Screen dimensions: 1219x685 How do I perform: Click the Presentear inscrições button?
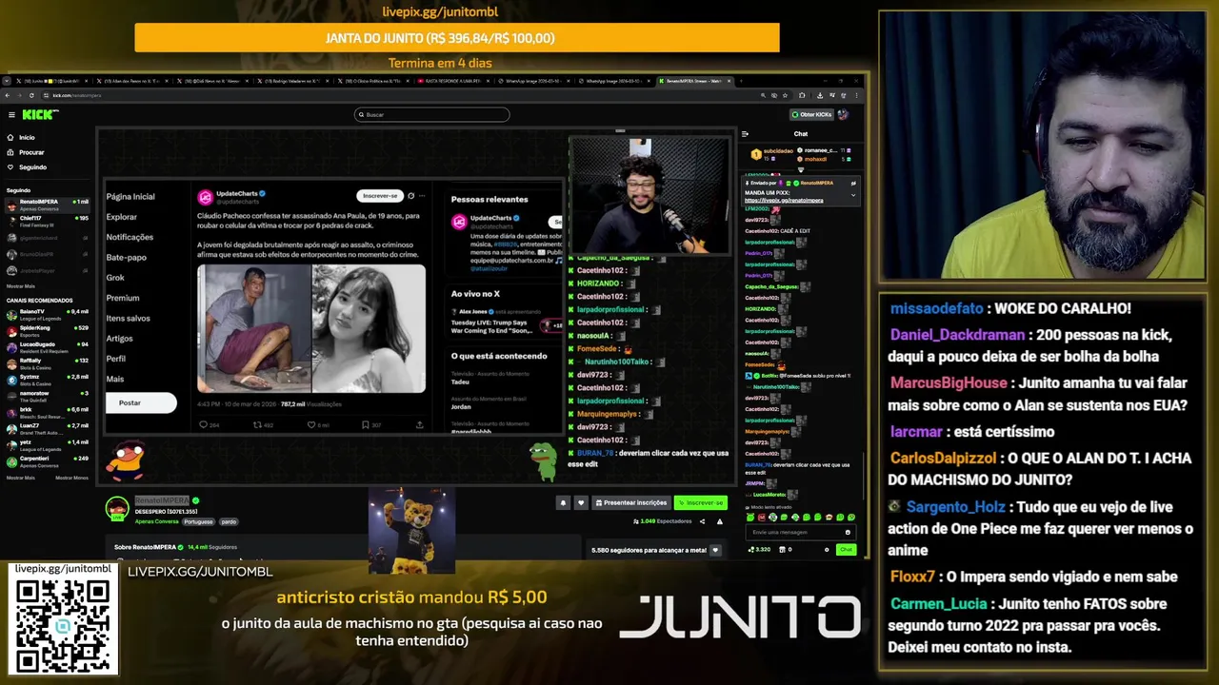pyautogui.click(x=631, y=502)
